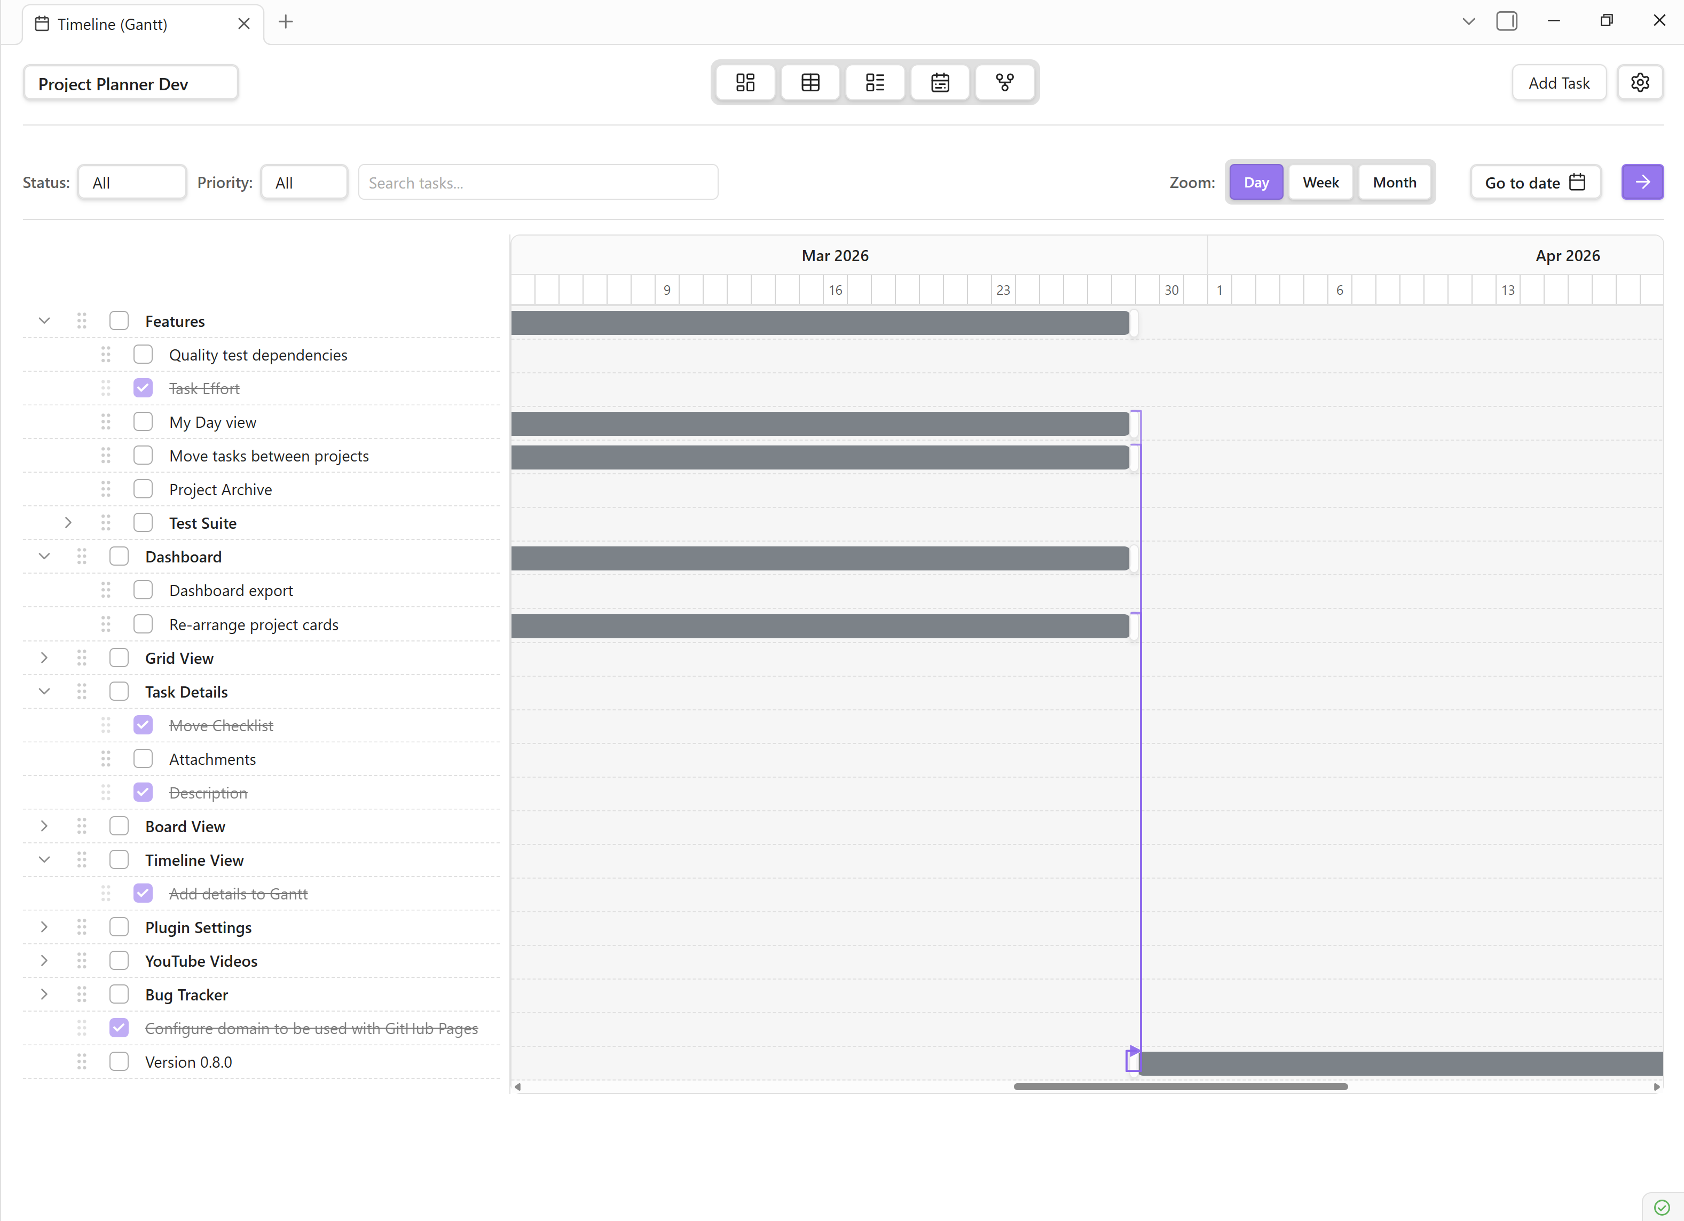Open the Priority filter dropdown
This screenshot has height=1221, width=1684.
[x=304, y=182]
